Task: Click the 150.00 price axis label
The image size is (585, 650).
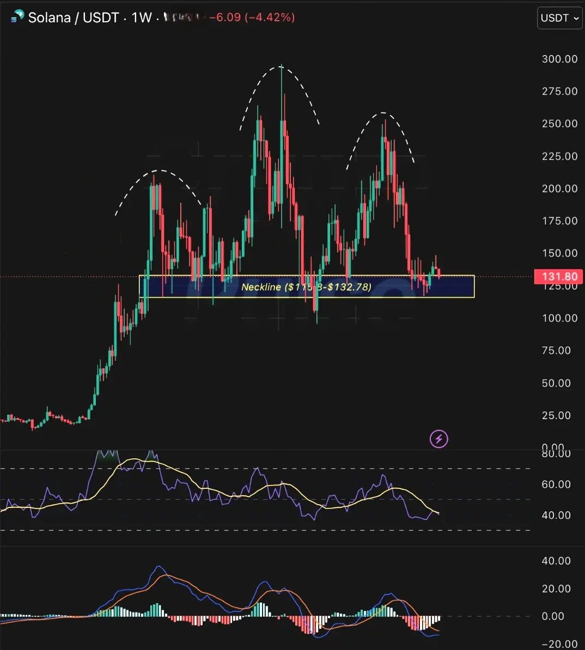Action: click(x=560, y=253)
